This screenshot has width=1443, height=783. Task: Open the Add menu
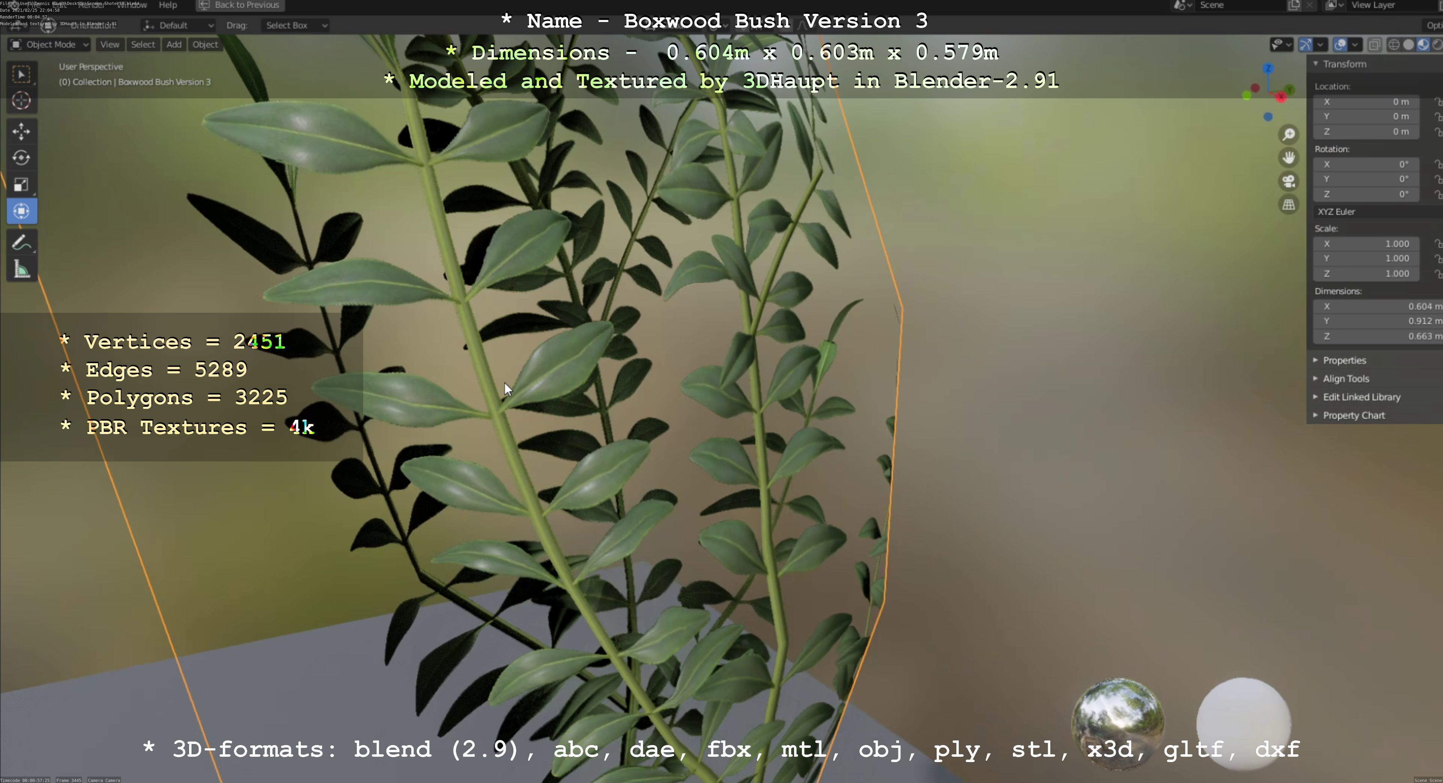pos(174,45)
